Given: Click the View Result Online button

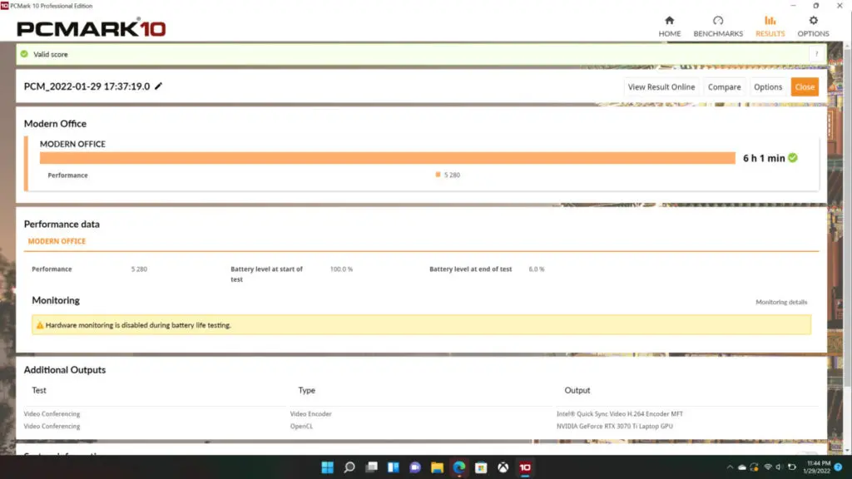Looking at the screenshot, I should [661, 86].
